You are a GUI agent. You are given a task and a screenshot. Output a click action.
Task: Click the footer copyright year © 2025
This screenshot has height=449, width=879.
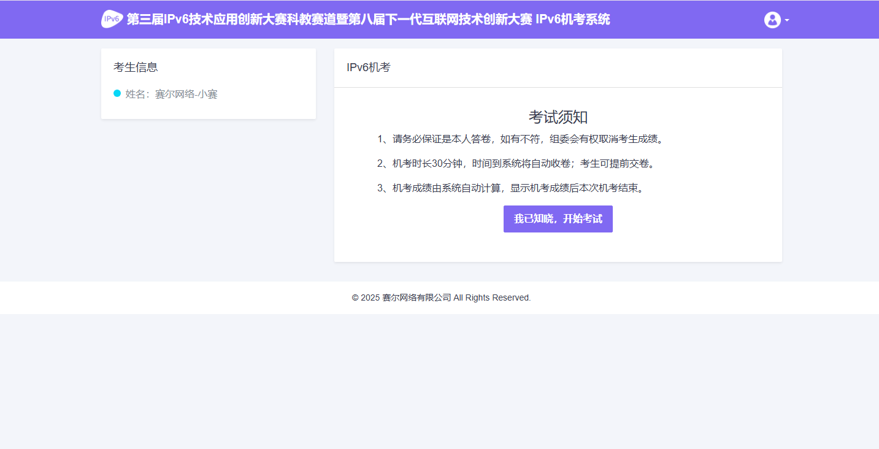[x=366, y=297]
